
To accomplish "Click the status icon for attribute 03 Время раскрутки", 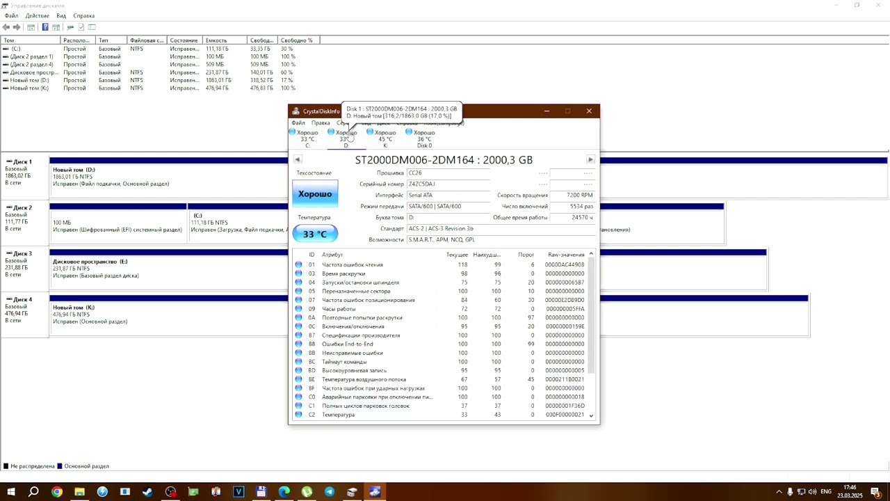I will pos(298,273).
